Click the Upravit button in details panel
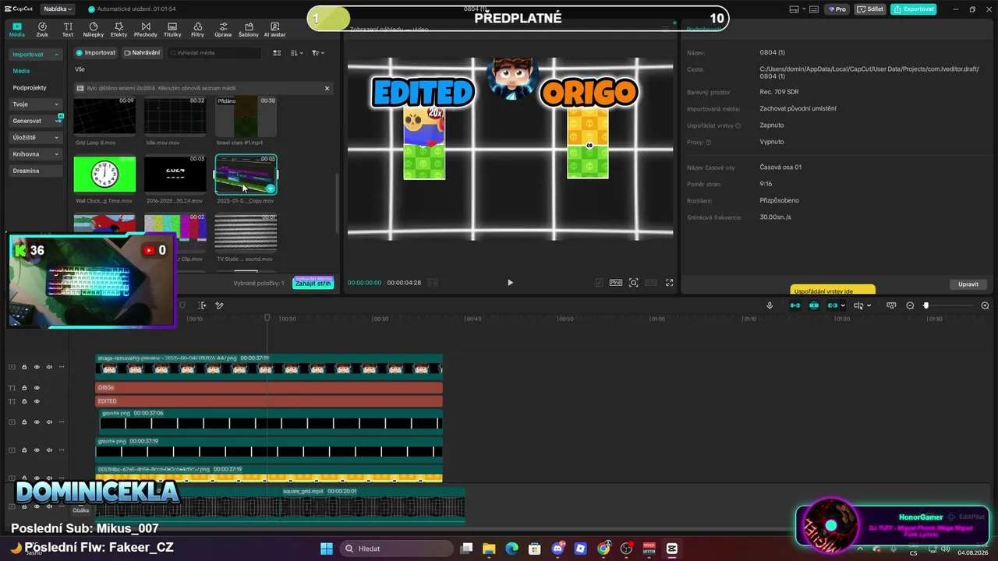 pos(968,284)
